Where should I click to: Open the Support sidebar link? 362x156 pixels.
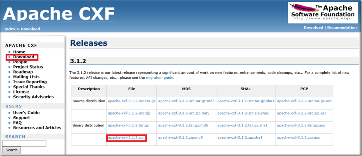21,118
